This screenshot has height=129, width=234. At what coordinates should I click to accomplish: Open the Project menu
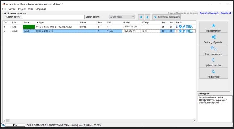(x=22, y=9)
